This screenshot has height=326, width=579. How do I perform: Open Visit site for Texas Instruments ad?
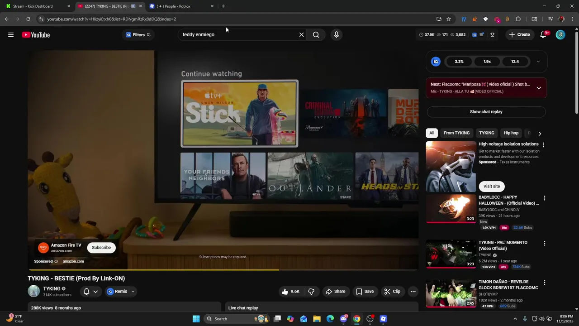492,186
